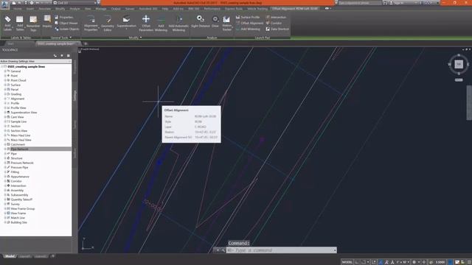
Task: Click Add Automatic Widening icon
Action: click(x=178, y=24)
